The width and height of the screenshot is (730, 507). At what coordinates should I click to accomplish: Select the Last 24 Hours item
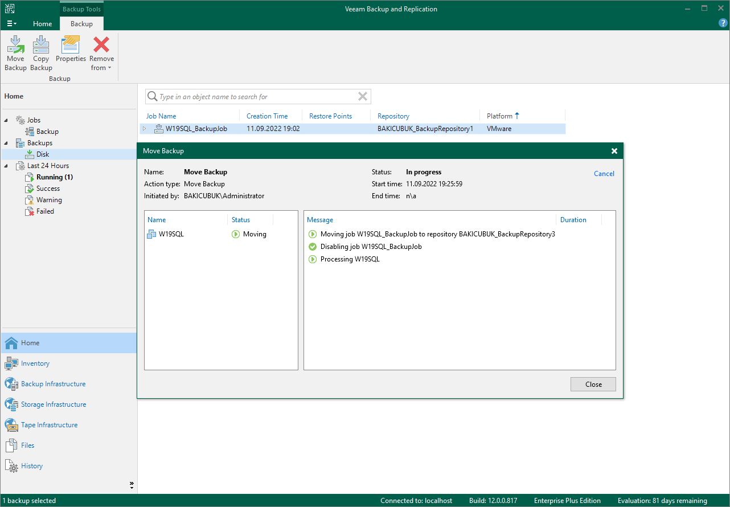[48, 166]
